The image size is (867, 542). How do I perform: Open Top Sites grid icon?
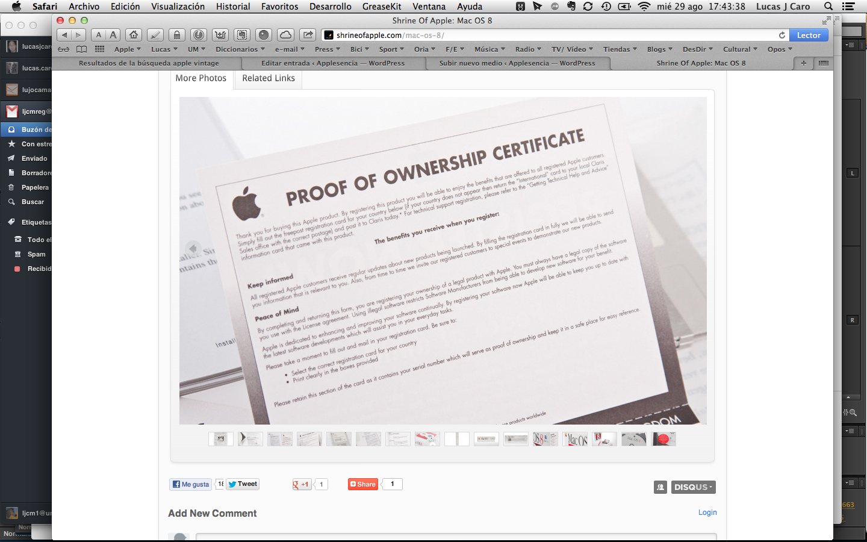click(x=99, y=49)
